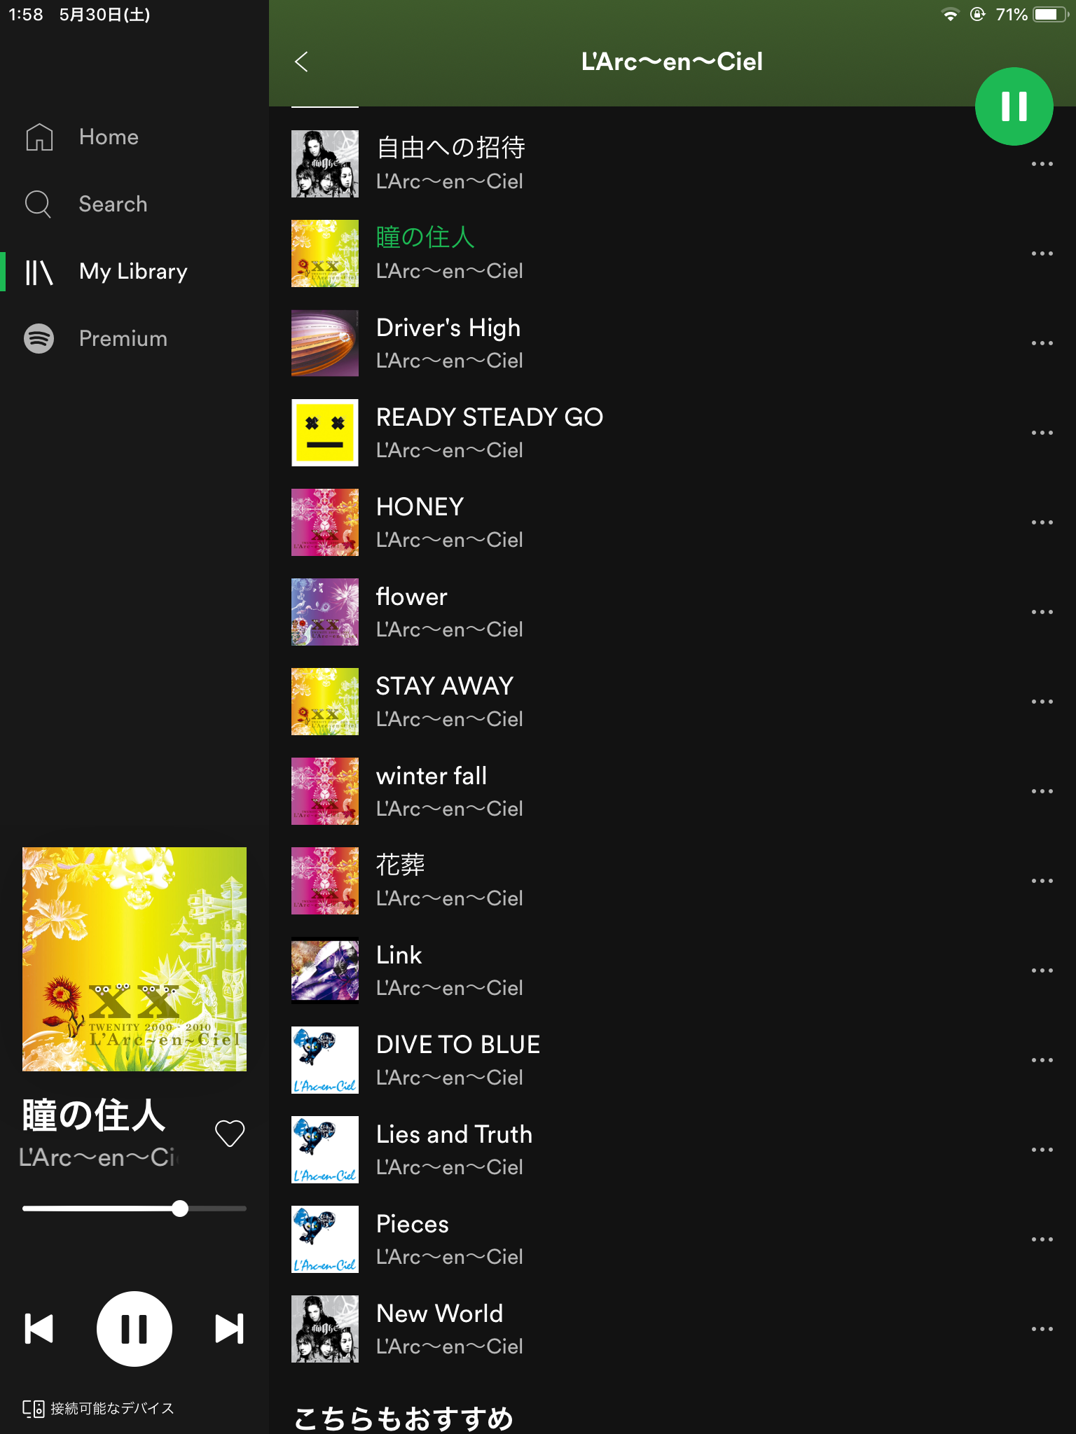
Task: Skip to the previous track
Action: pos(39,1328)
